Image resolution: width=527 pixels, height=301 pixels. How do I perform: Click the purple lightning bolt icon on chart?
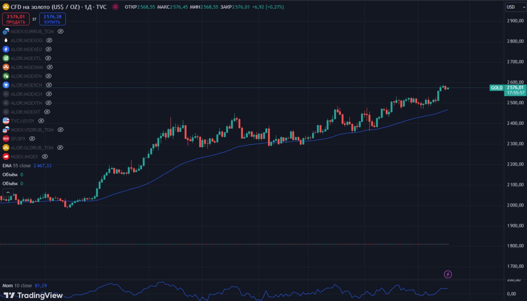click(x=448, y=274)
